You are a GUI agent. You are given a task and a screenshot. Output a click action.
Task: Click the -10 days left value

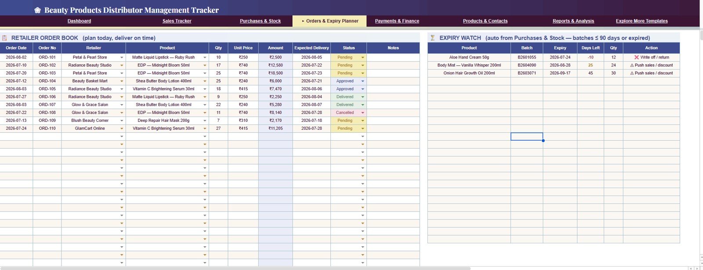591,57
